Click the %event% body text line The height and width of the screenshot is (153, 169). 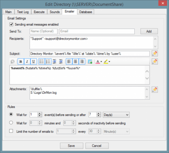pyautogui.click(x=46, y=69)
